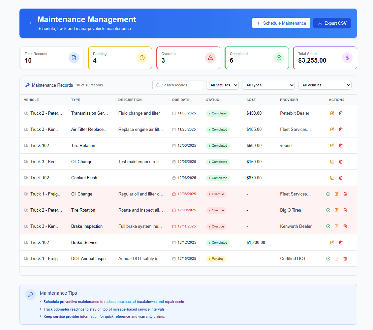Click the clock icon on the Pending card
Image resolution: width=373 pixels, height=330 pixels.
(142, 58)
